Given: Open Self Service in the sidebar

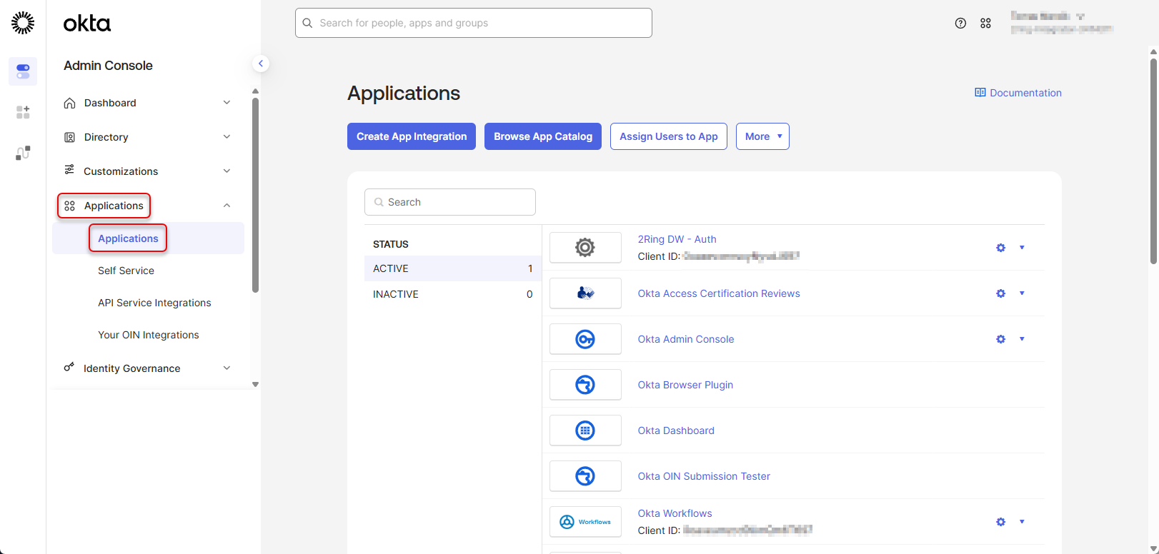Looking at the screenshot, I should pyautogui.click(x=126, y=271).
